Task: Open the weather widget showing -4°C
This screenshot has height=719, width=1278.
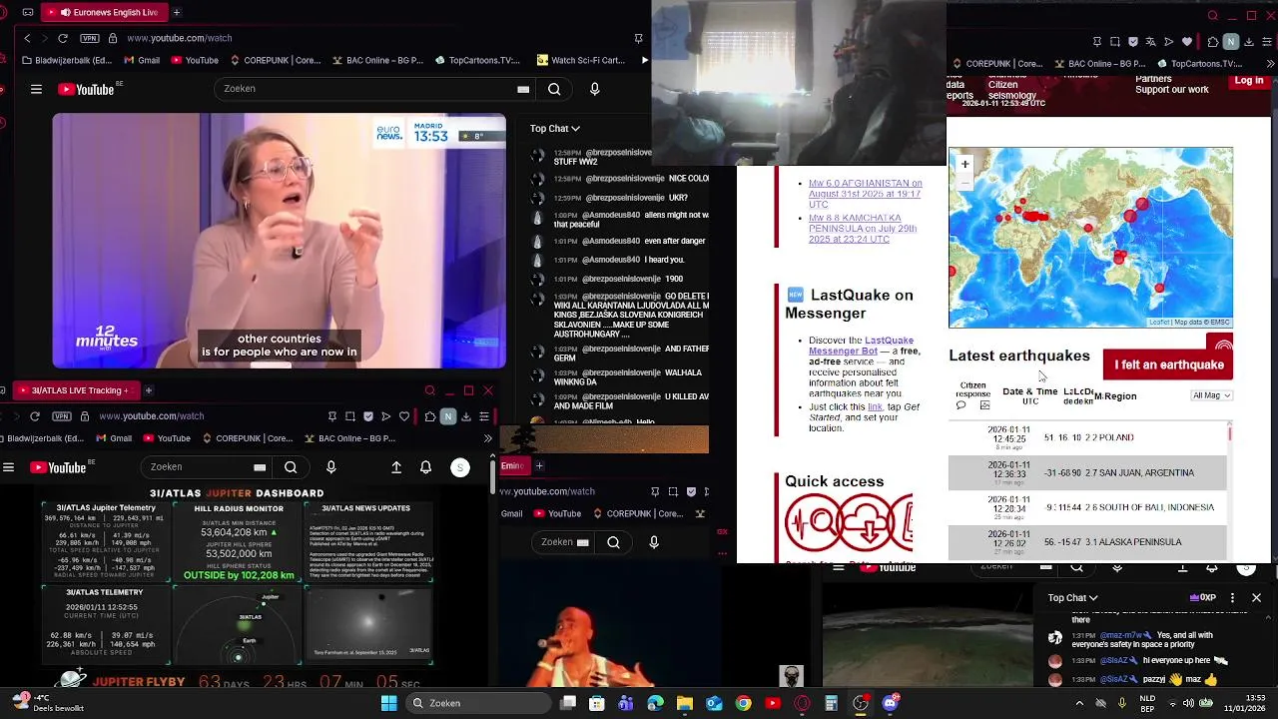Action: click(x=47, y=703)
